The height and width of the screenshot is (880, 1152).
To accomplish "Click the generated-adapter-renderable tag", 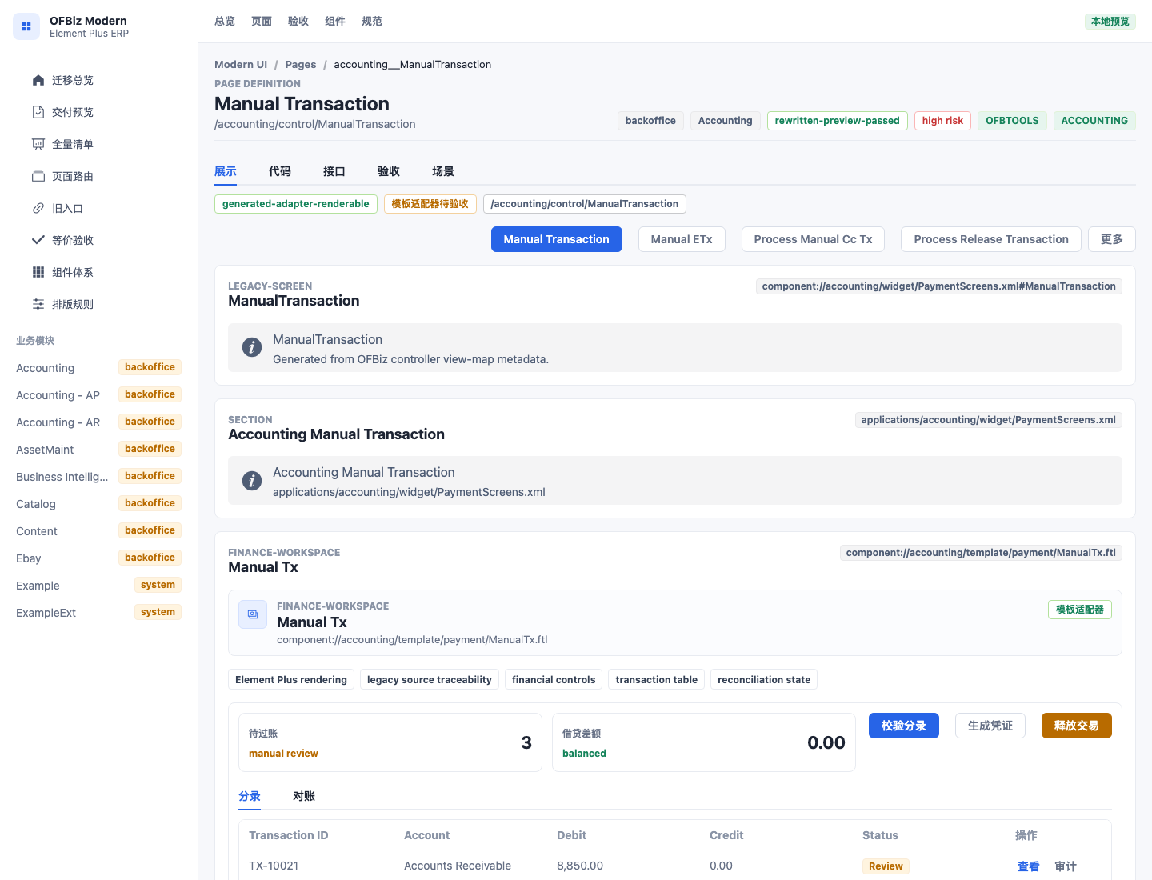I will 296,204.
